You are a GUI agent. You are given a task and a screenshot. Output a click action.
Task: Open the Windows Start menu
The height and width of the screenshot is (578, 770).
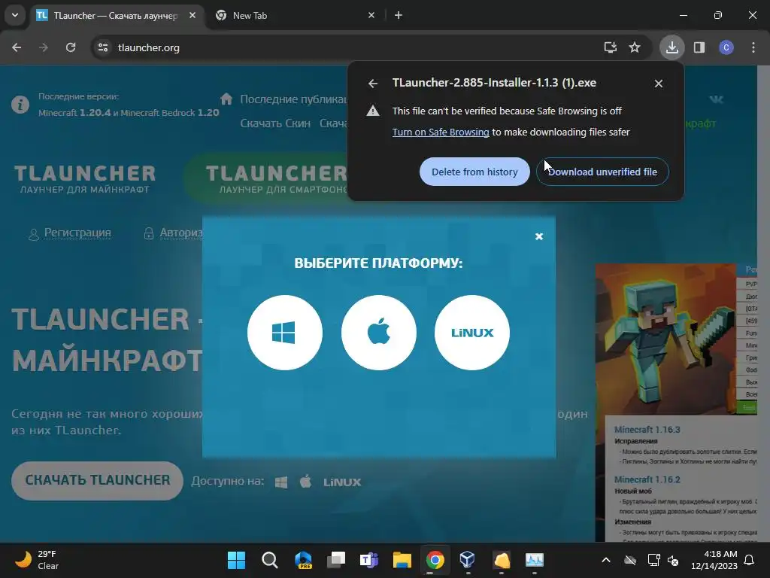click(236, 560)
